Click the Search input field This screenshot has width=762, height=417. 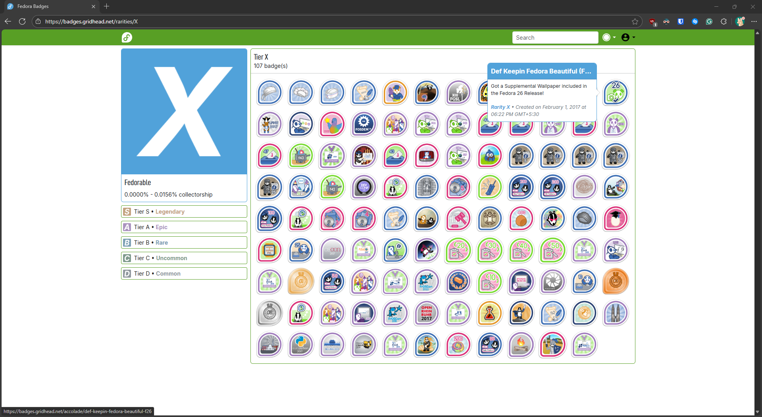(x=555, y=38)
